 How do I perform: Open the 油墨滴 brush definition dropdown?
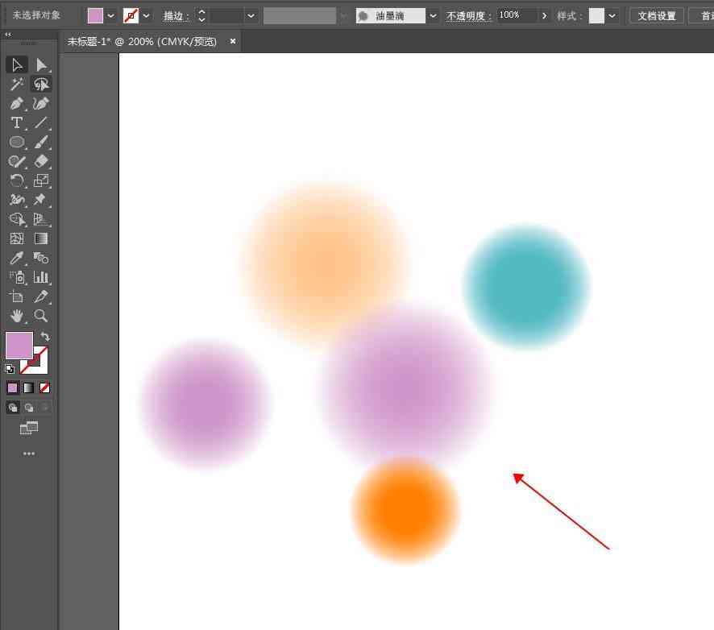point(433,16)
